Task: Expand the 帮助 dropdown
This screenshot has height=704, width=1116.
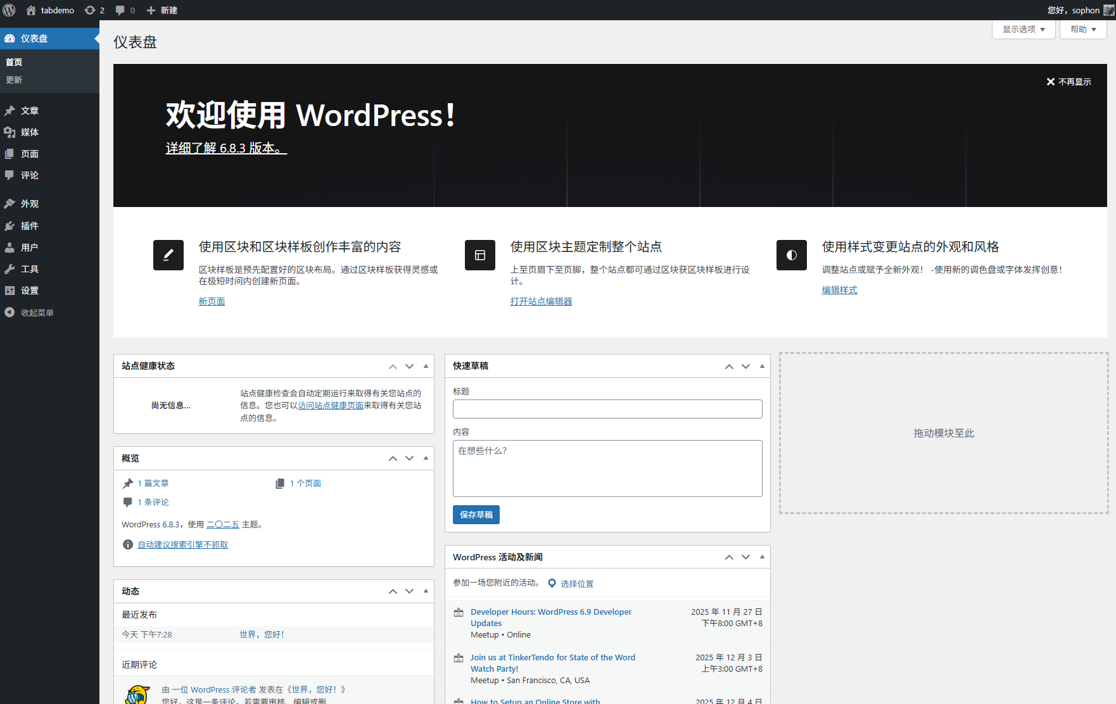Action: tap(1083, 30)
